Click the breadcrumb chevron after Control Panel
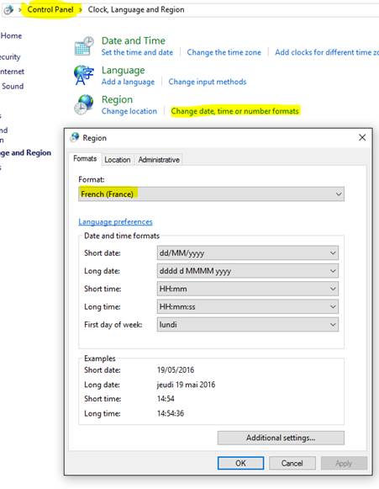Screen dimensions: 379x489 [x=81, y=10]
